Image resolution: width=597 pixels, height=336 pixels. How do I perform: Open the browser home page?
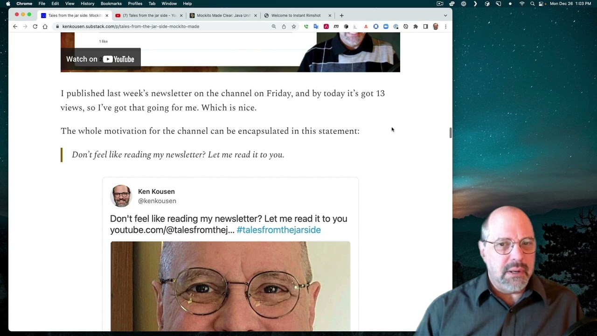tap(45, 27)
